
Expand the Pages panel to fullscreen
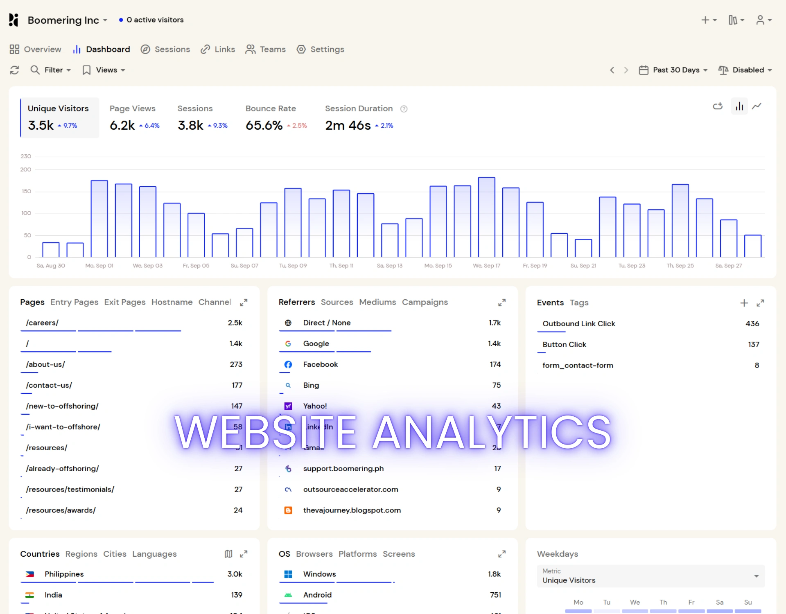coord(244,302)
